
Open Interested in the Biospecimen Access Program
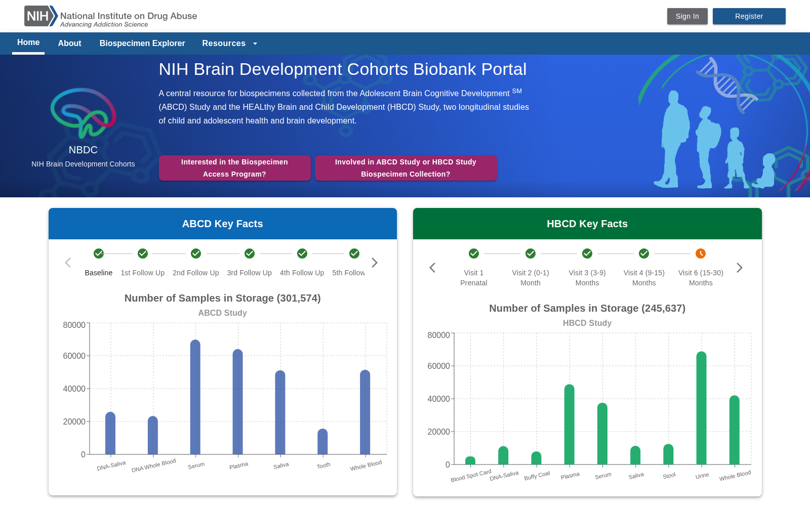point(234,168)
